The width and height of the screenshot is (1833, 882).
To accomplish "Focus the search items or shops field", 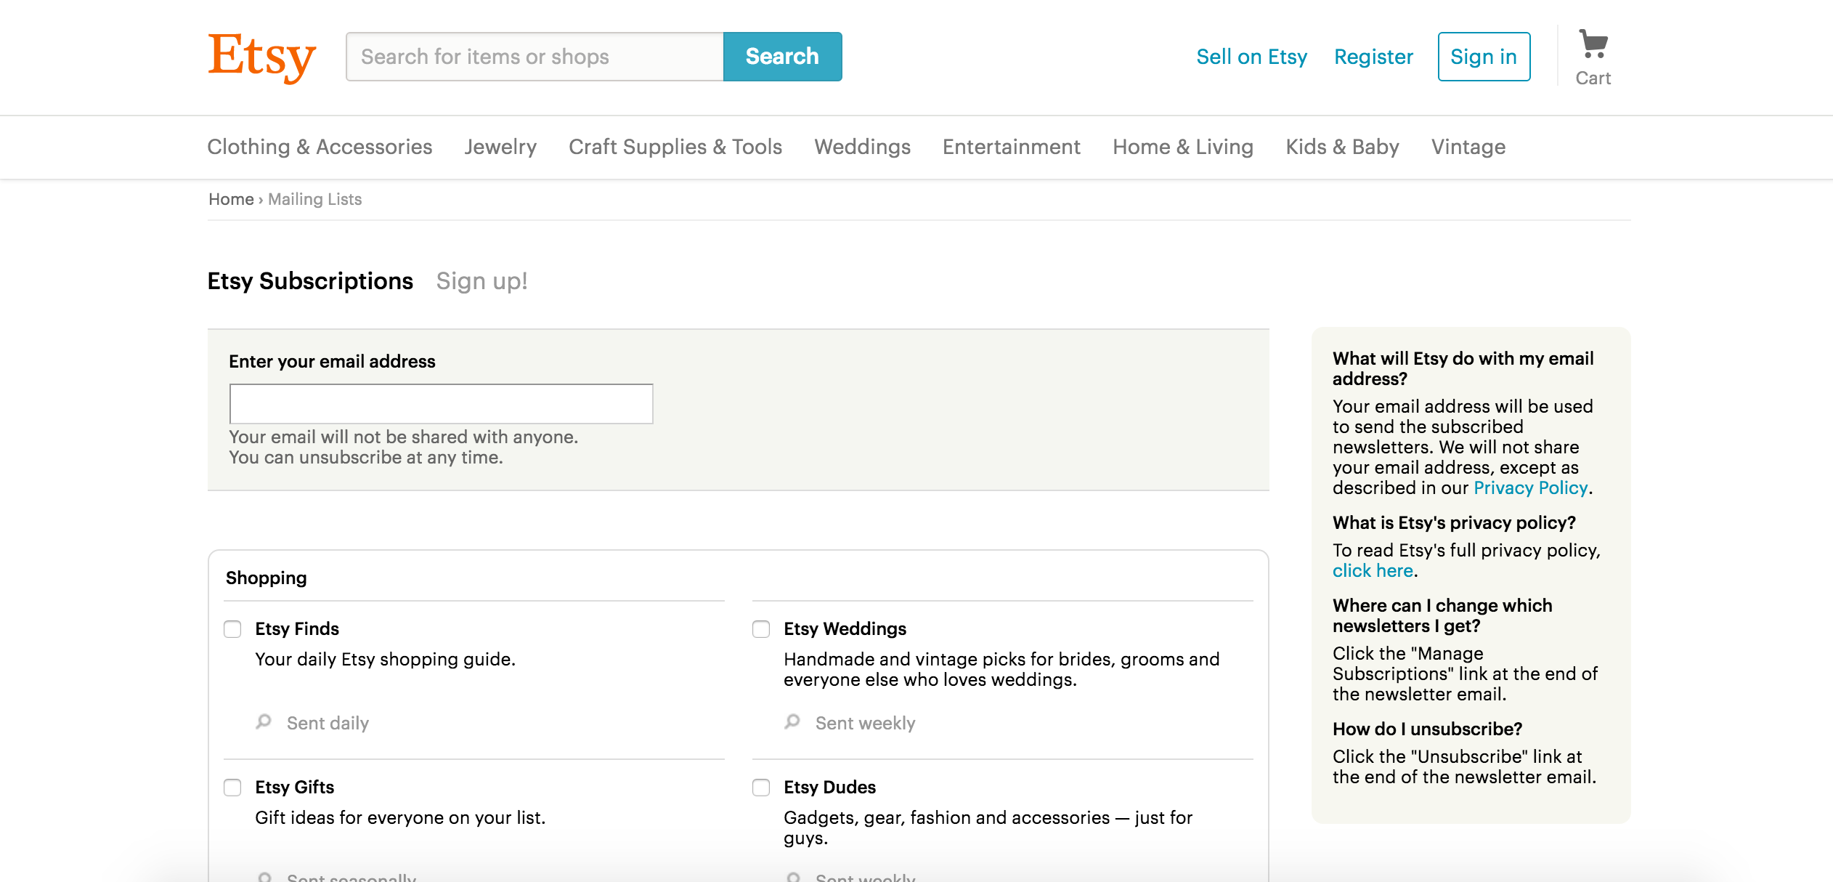I will [535, 57].
